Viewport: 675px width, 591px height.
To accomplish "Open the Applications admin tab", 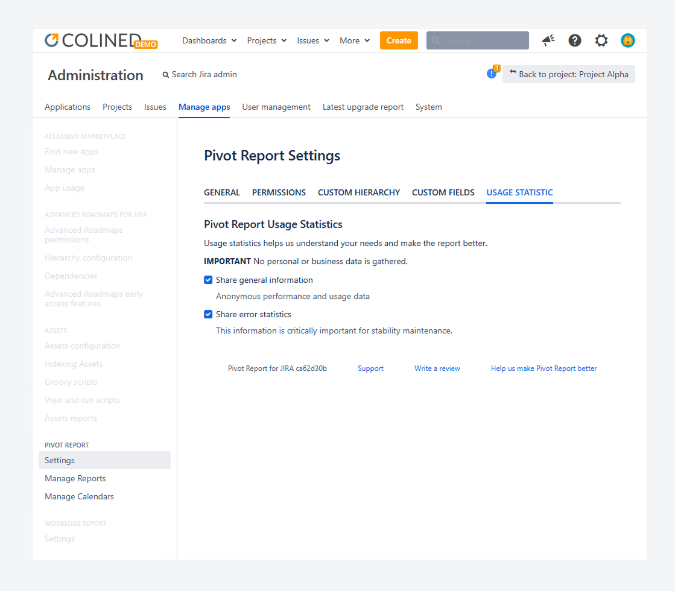I will point(68,107).
